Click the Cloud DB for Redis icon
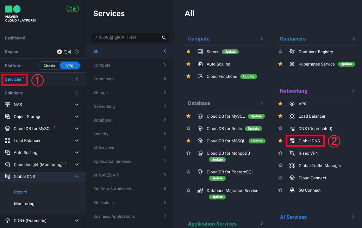The image size is (362, 228). click(x=200, y=128)
